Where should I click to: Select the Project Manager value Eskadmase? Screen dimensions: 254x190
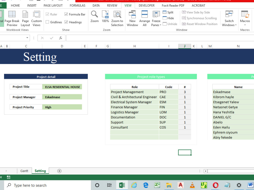pos(62,97)
